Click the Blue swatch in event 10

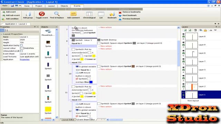(91, 82)
